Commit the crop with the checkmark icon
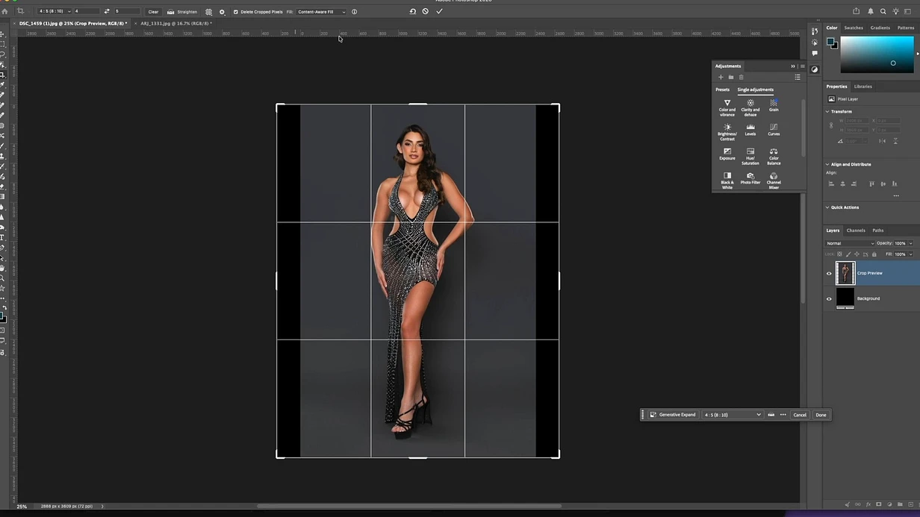The height and width of the screenshot is (517, 920). 439,11
